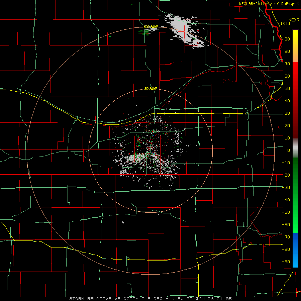Viewport: 301px width, 301px height.
Task: Click the 0 tick value on colorbar
Action: 289,150
